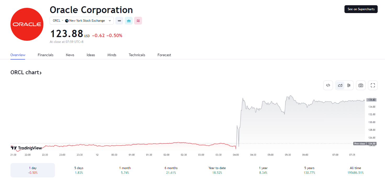Screen dimensions: 385x185
Task: Click the embed code icon above chart
Action: (328, 85)
